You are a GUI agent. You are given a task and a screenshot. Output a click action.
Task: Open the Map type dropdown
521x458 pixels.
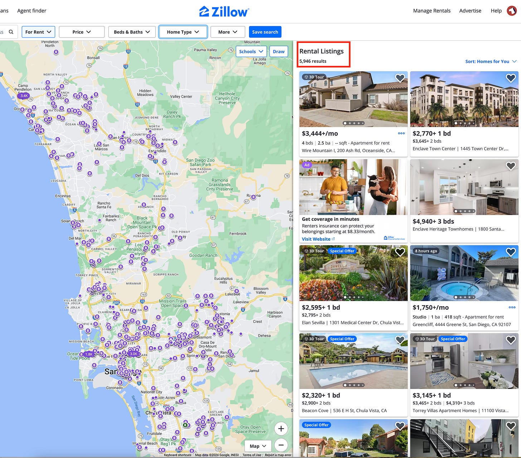[258, 446]
